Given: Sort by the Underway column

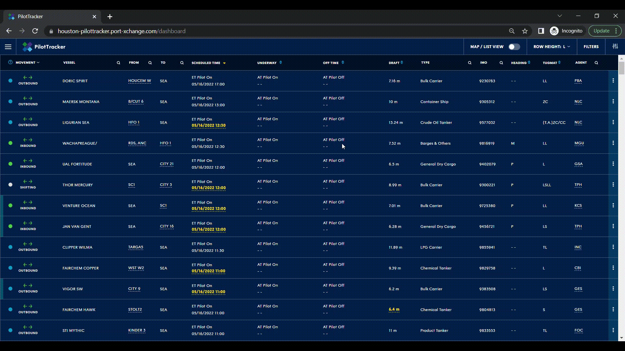Looking at the screenshot, I should tap(281, 62).
